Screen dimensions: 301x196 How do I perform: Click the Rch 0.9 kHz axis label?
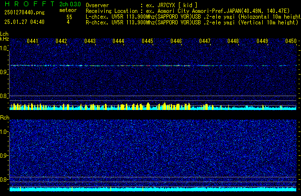[x=4, y=155]
